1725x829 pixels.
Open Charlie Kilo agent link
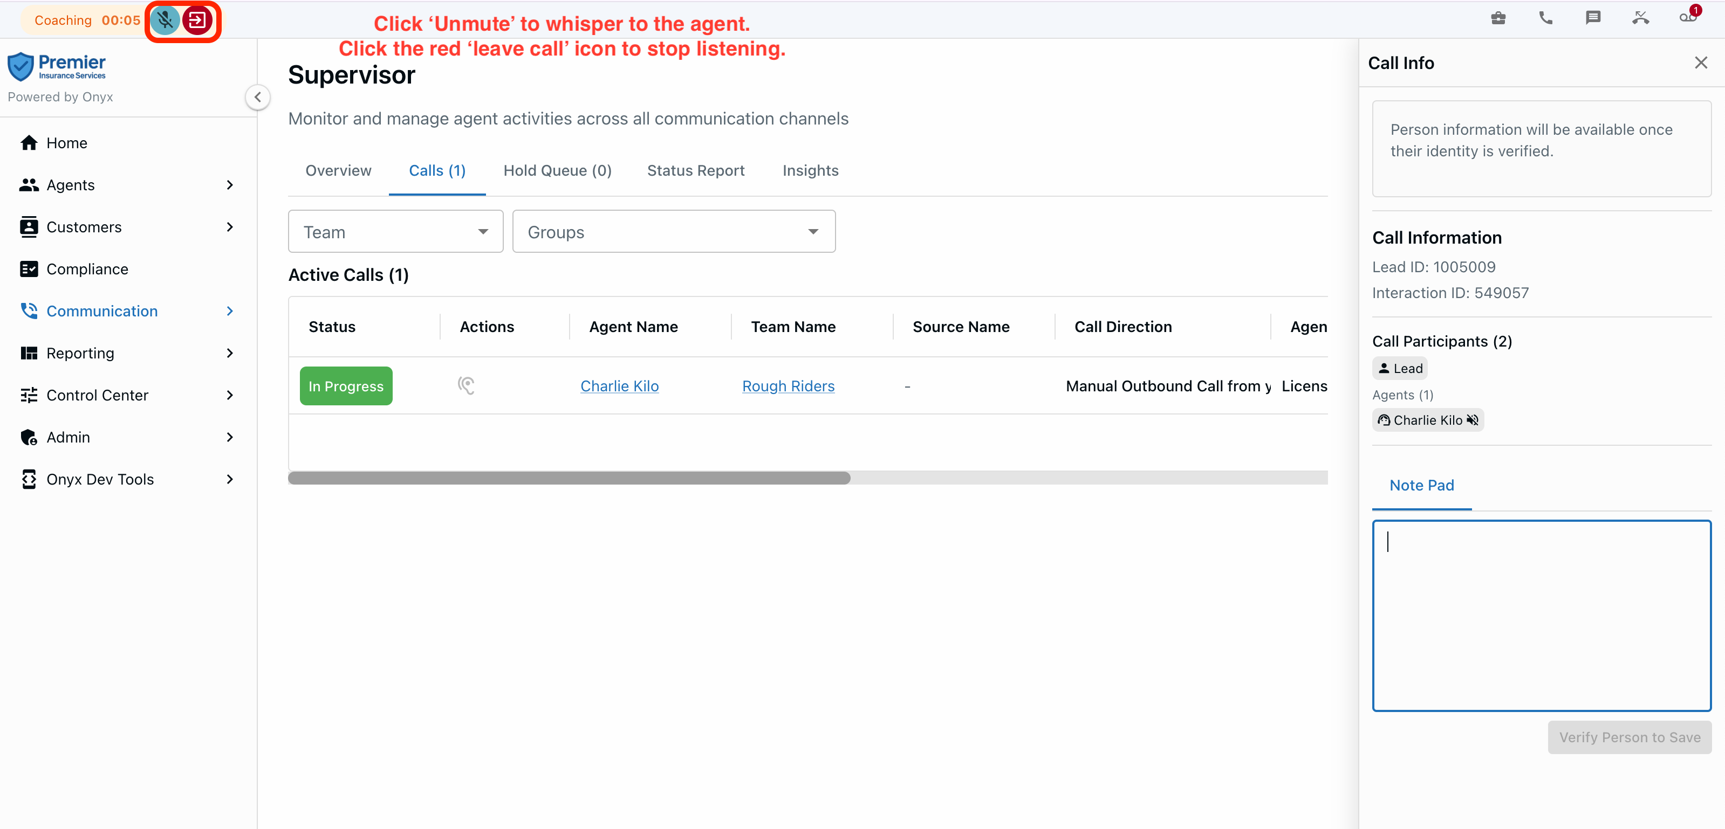[x=619, y=386]
